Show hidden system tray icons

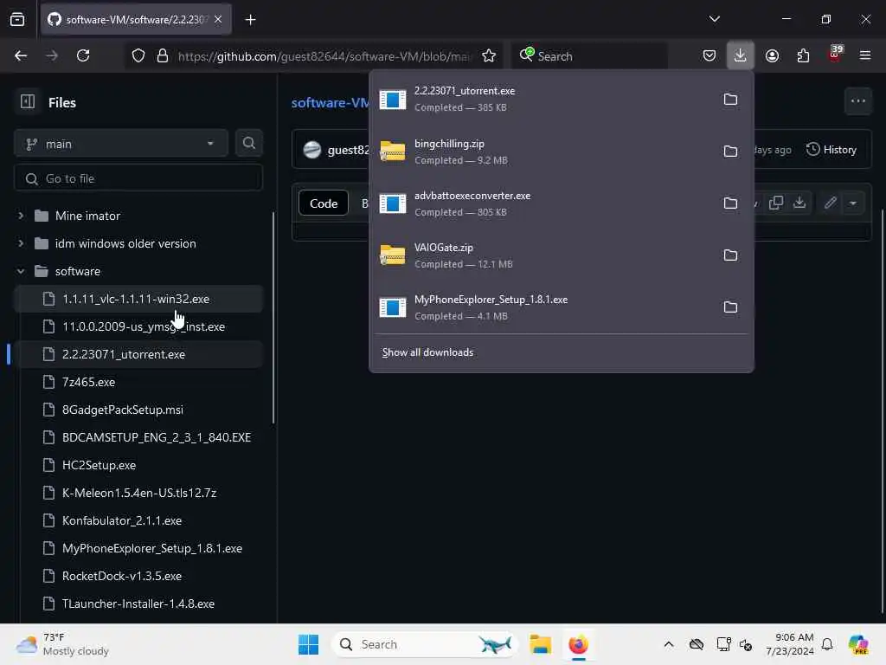click(669, 644)
